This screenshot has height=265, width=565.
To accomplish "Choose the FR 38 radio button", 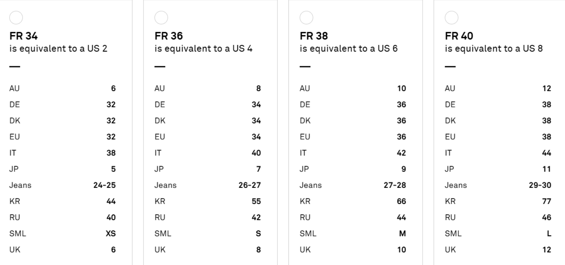I will [306, 18].
